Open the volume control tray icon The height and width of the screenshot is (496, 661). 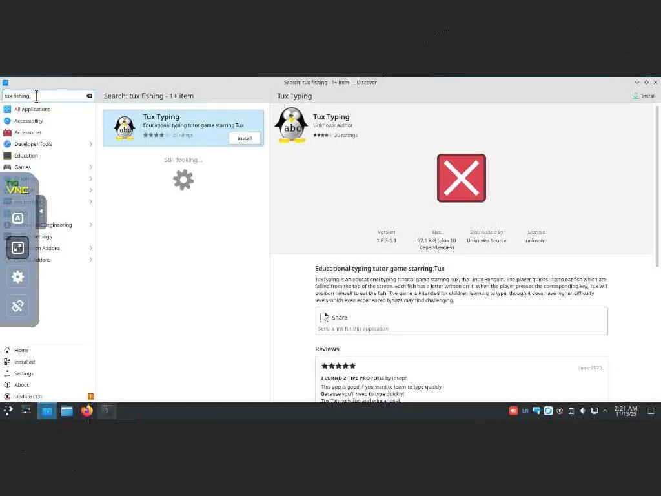[583, 411]
